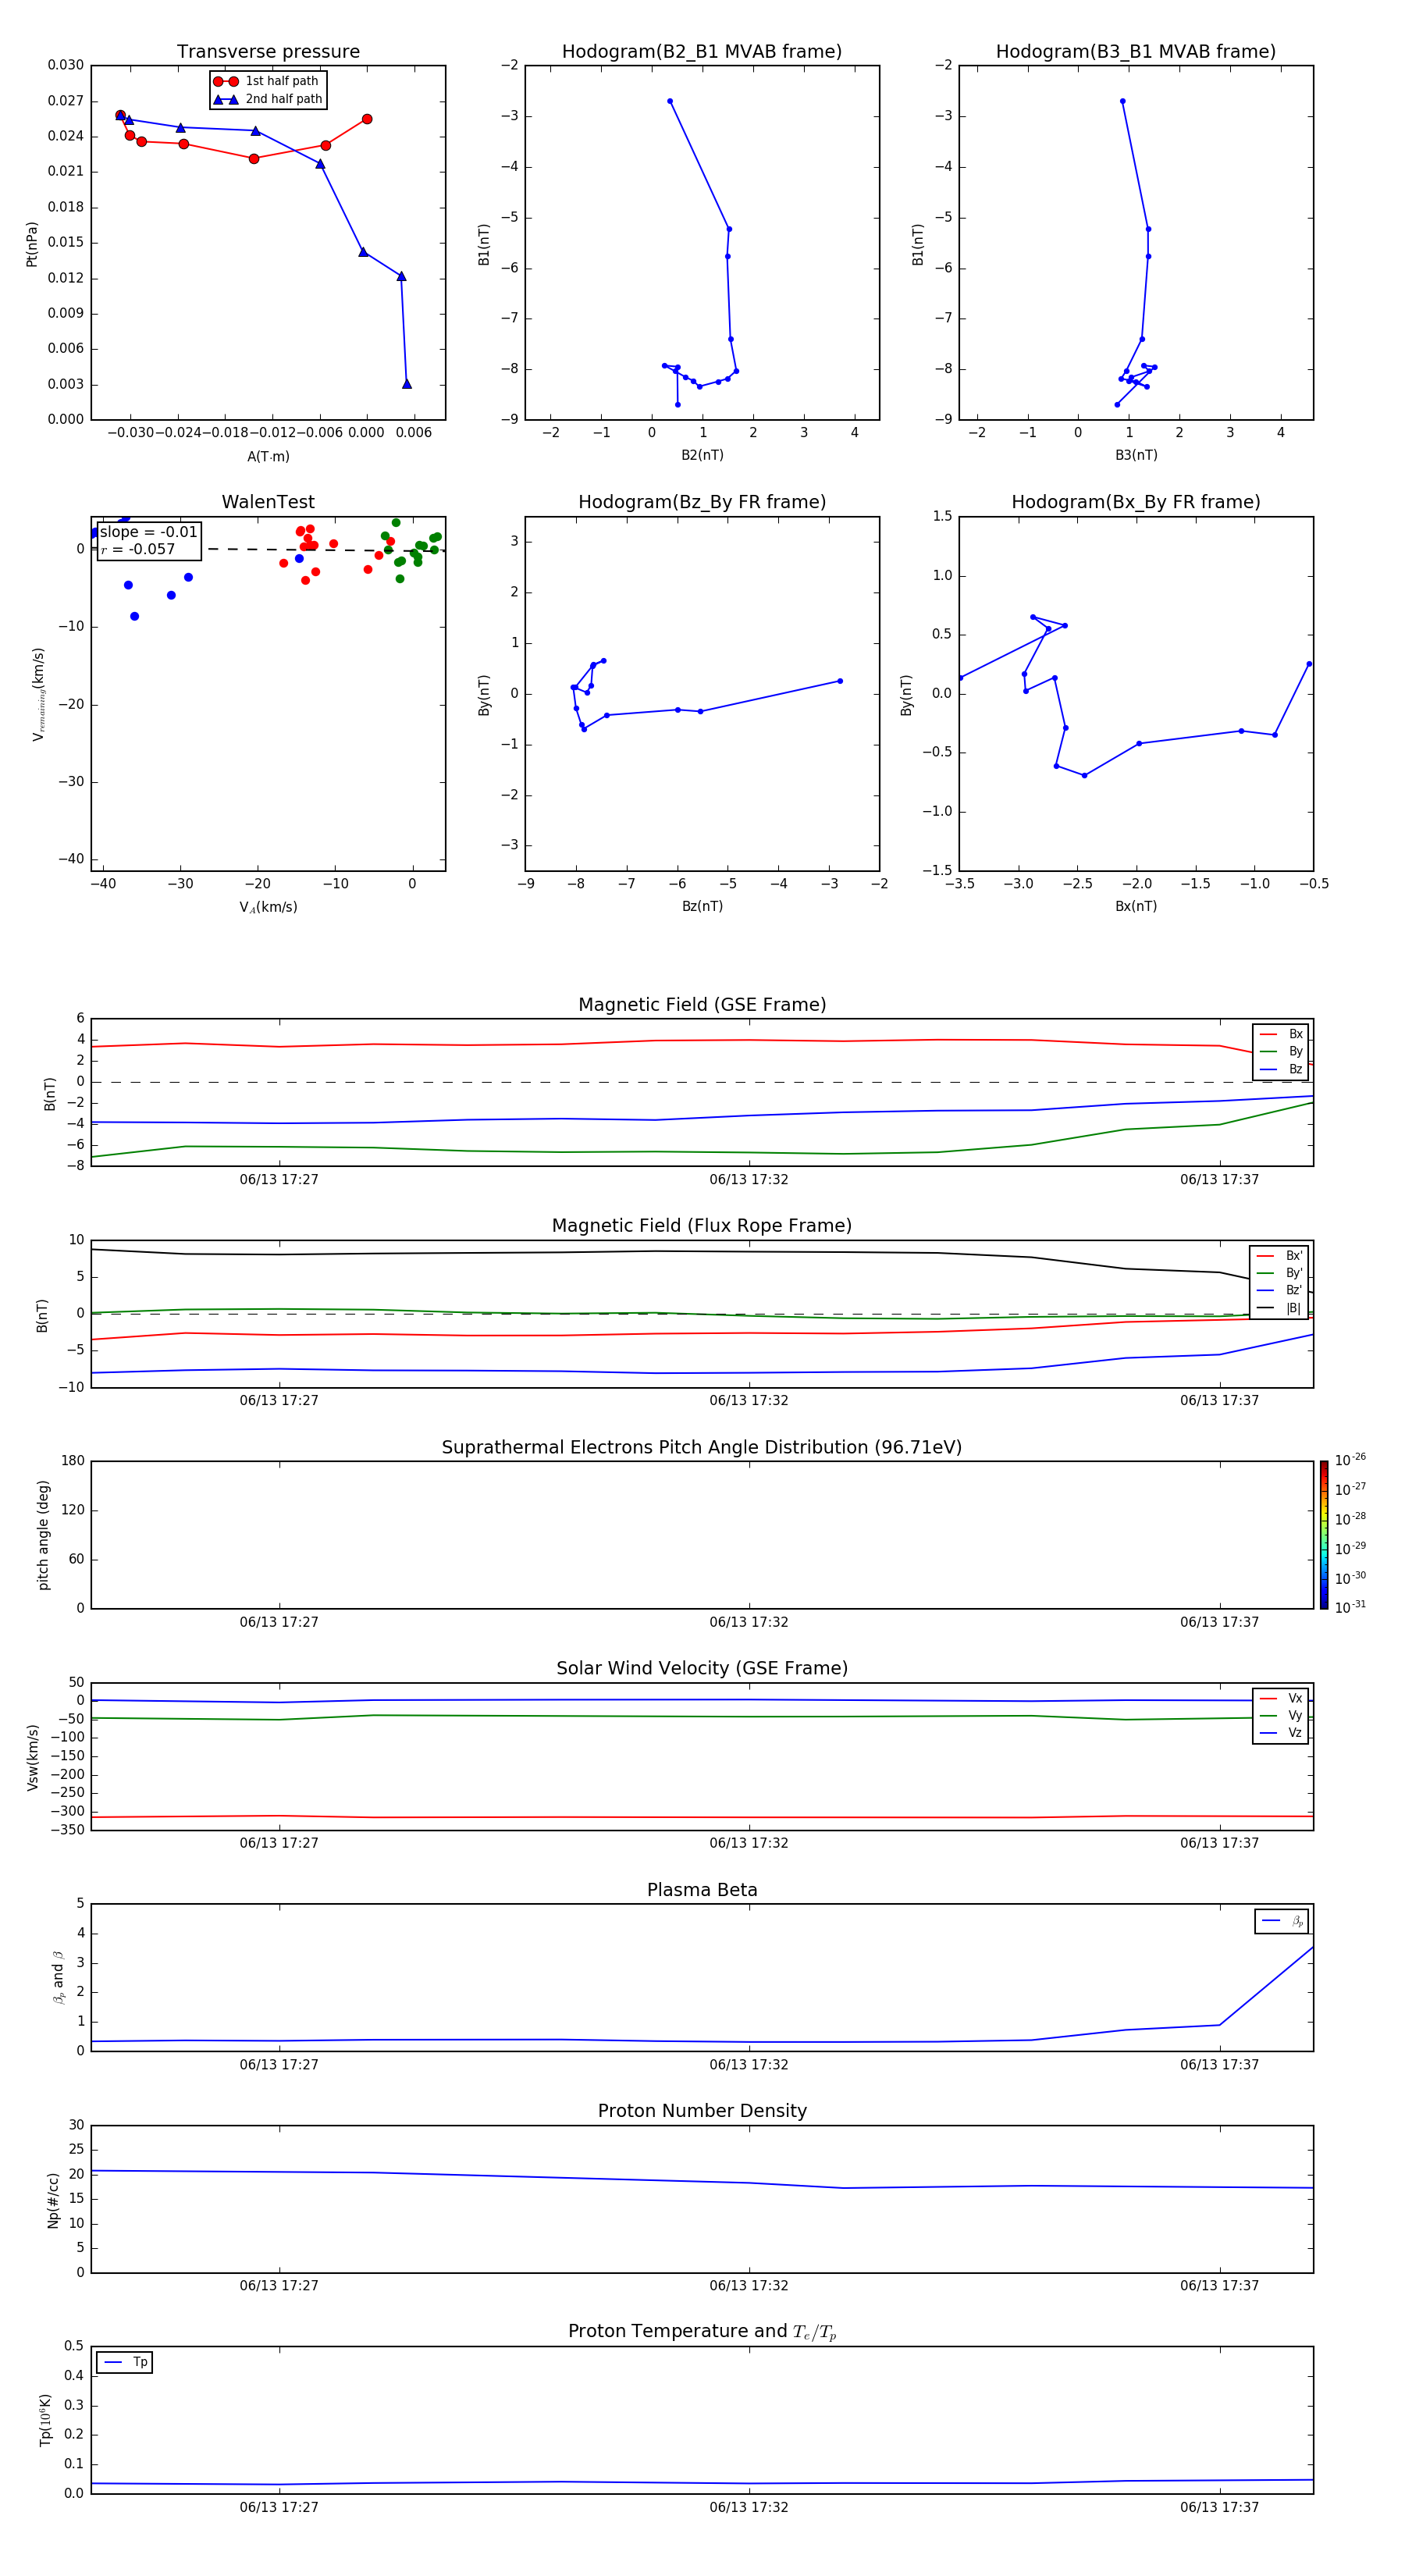Viewport: 1405px width, 2576px height.
Task: Click the "Hodogram(Bx_By FR frame)" title
Action: pyautogui.click(x=1136, y=502)
